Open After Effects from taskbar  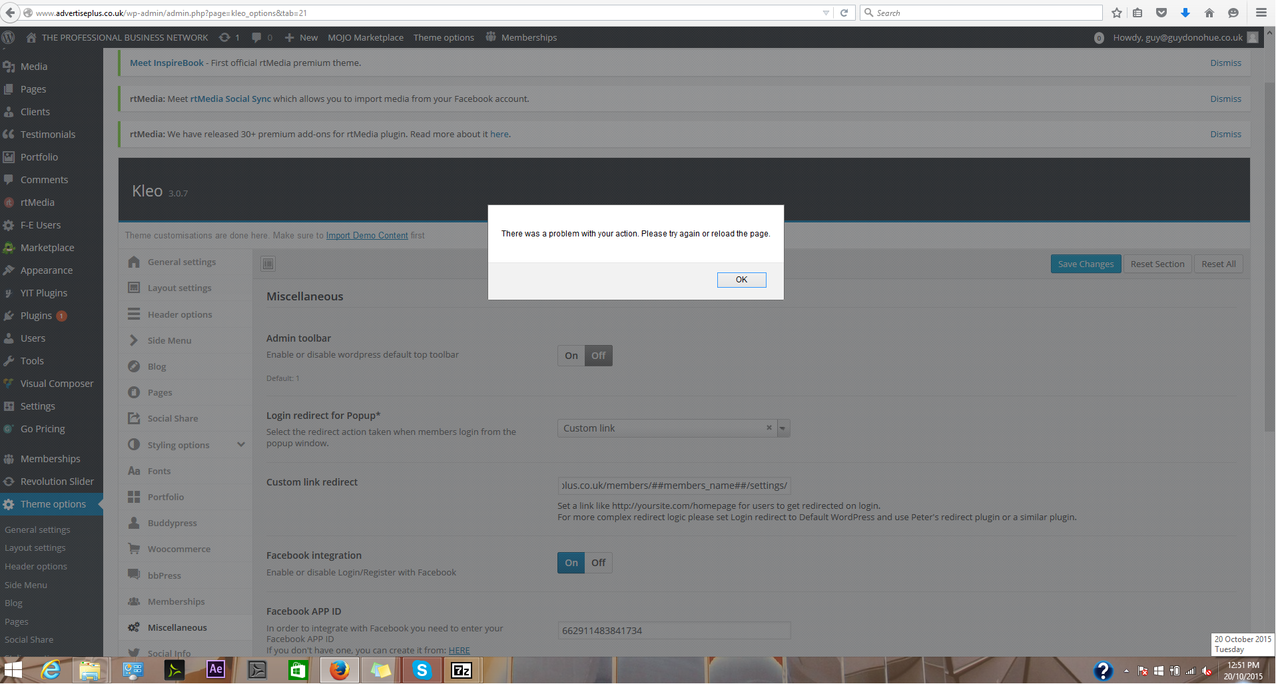216,670
